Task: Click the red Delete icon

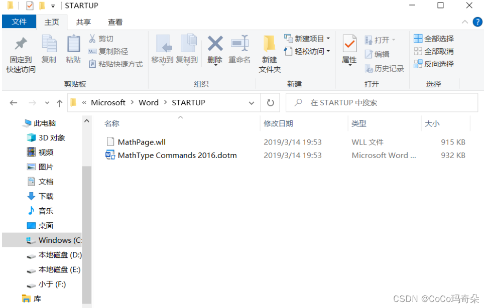Action: [x=215, y=44]
